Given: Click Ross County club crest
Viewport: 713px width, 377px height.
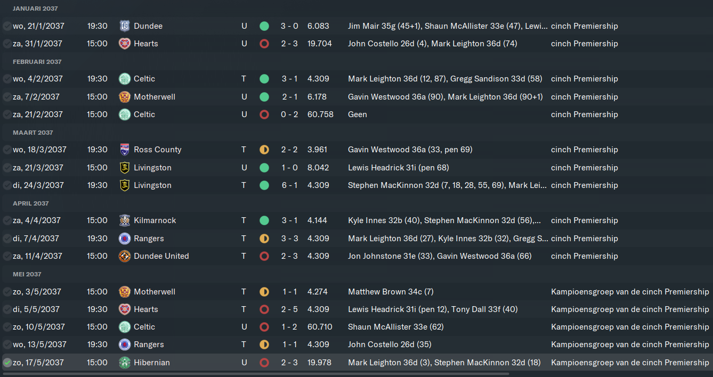Looking at the screenshot, I should pos(124,150).
